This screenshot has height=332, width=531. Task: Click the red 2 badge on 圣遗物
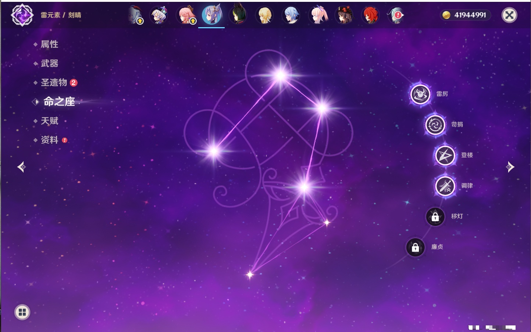tap(74, 83)
